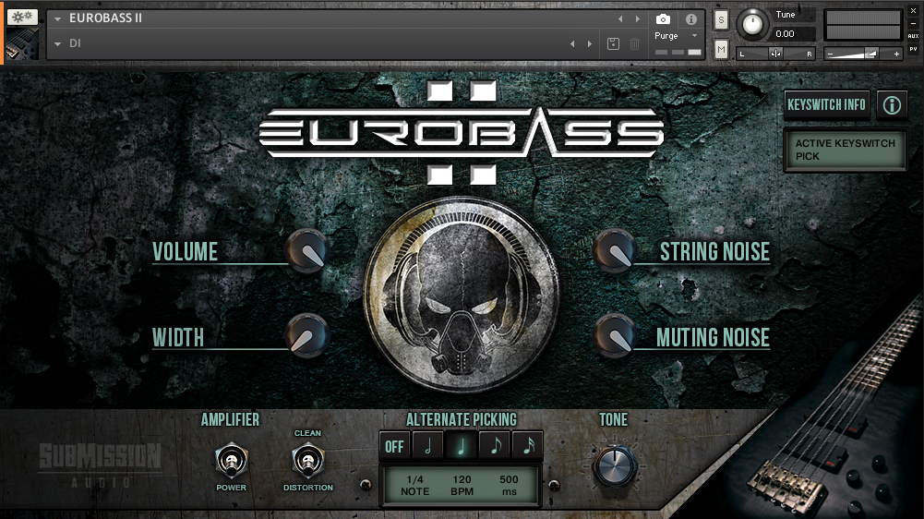Select next DI snapshot arrow

pyautogui.click(x=589, y=43)
